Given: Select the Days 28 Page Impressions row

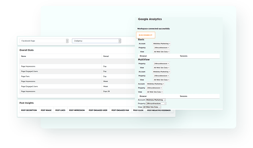Looking at the screenshot, I should (77, 91).
